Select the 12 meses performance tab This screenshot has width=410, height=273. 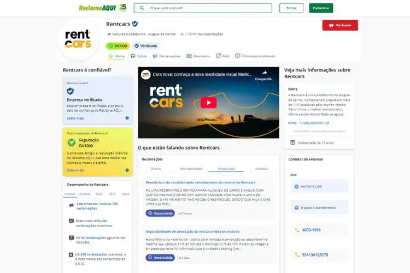[x=84, y=194]
